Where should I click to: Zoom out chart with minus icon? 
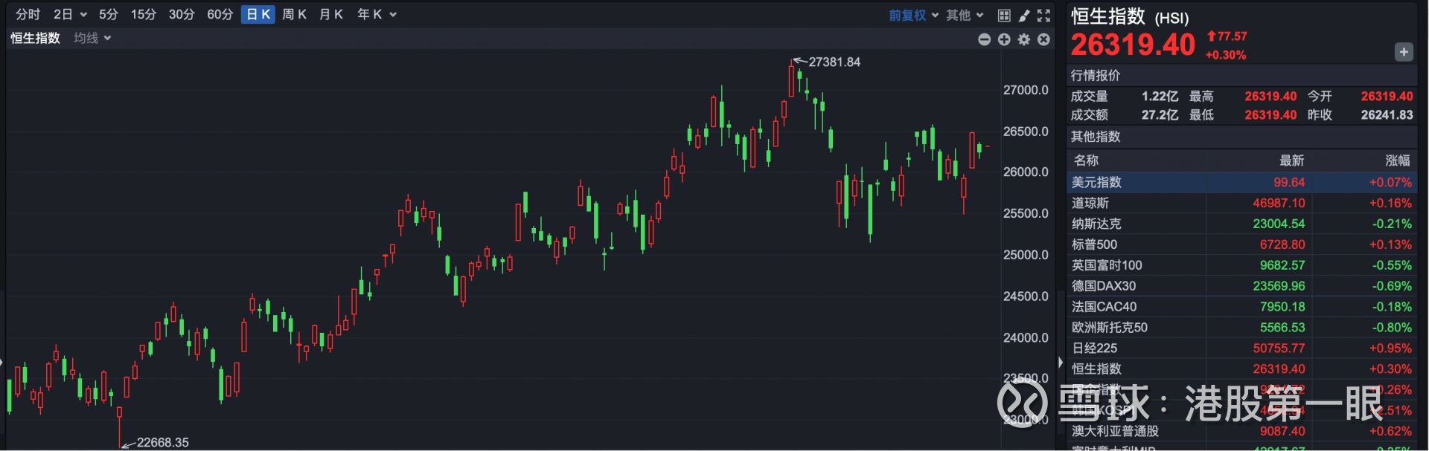(984, 39)
